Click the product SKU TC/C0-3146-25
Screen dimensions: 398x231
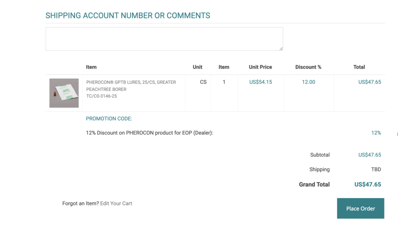tap(102, 96)
